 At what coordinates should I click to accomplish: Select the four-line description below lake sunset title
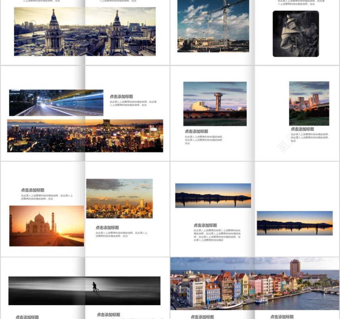point(217,235)
